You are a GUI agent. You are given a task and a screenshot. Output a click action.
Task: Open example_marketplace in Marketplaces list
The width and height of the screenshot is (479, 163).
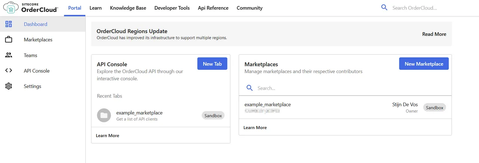click(268, 104)
